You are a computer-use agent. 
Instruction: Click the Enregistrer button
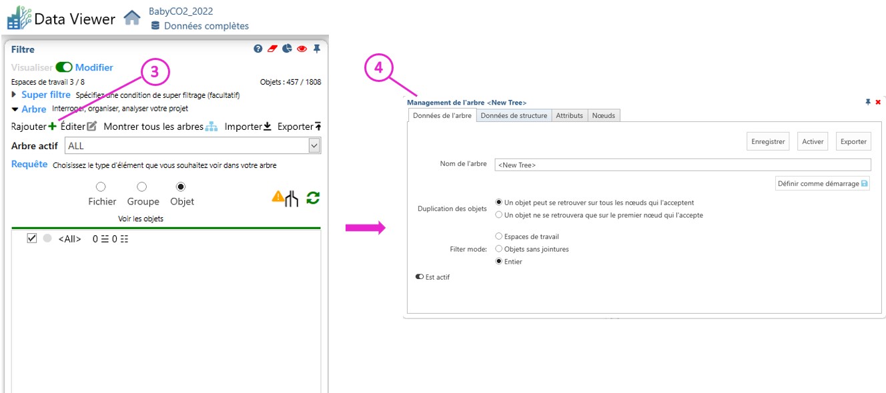[x=768, y=141]
